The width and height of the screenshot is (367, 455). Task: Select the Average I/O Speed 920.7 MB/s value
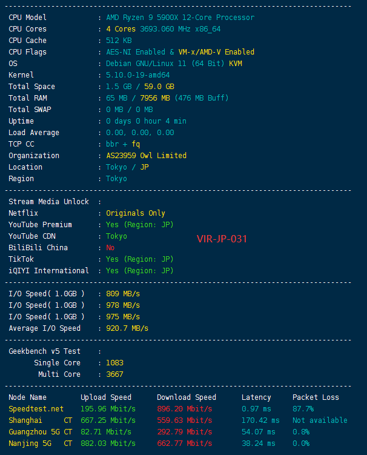(x=127, y=328)
